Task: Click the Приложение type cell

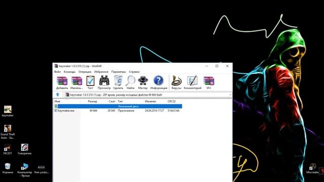Action: [x=126, y=111]
